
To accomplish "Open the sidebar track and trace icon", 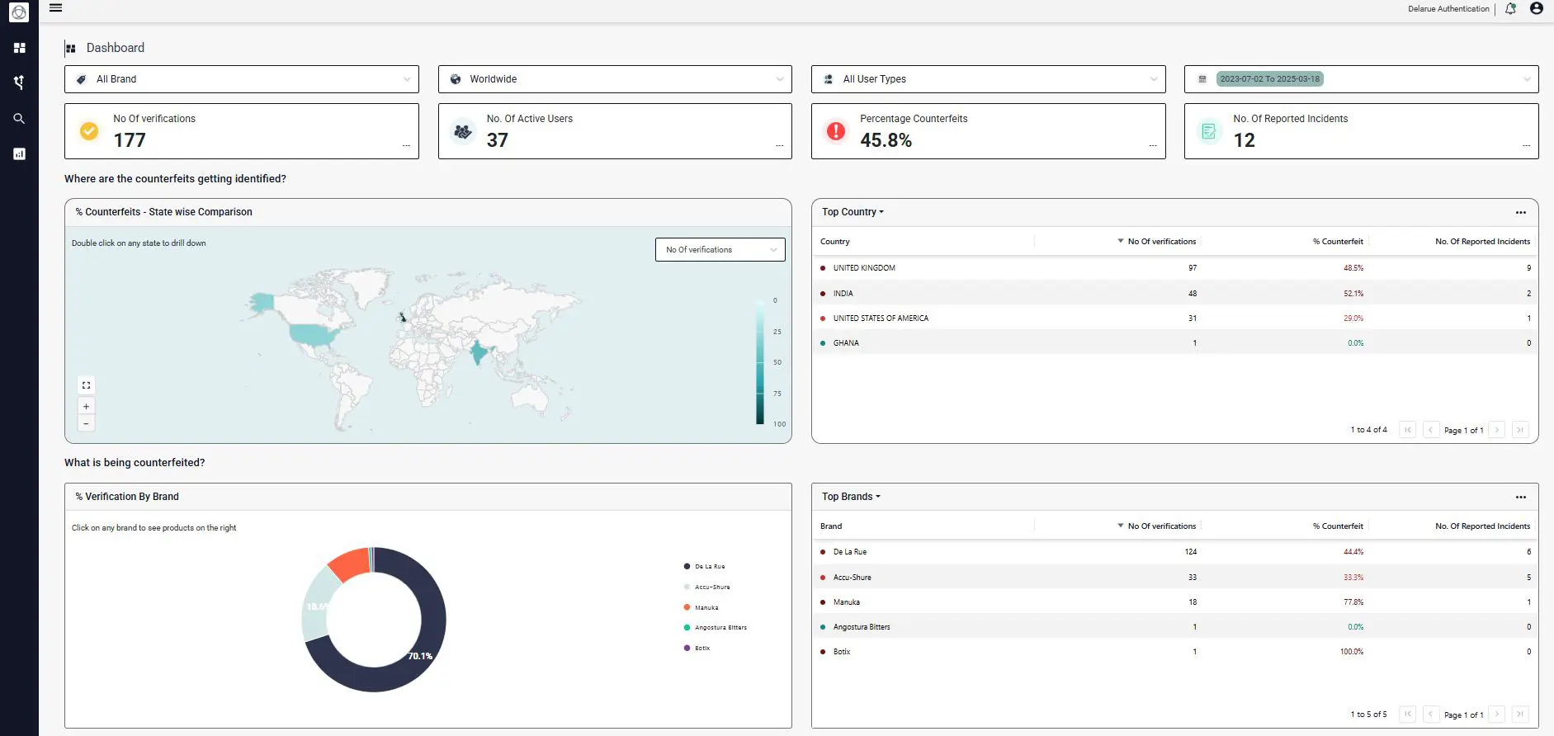I will 19,83.
